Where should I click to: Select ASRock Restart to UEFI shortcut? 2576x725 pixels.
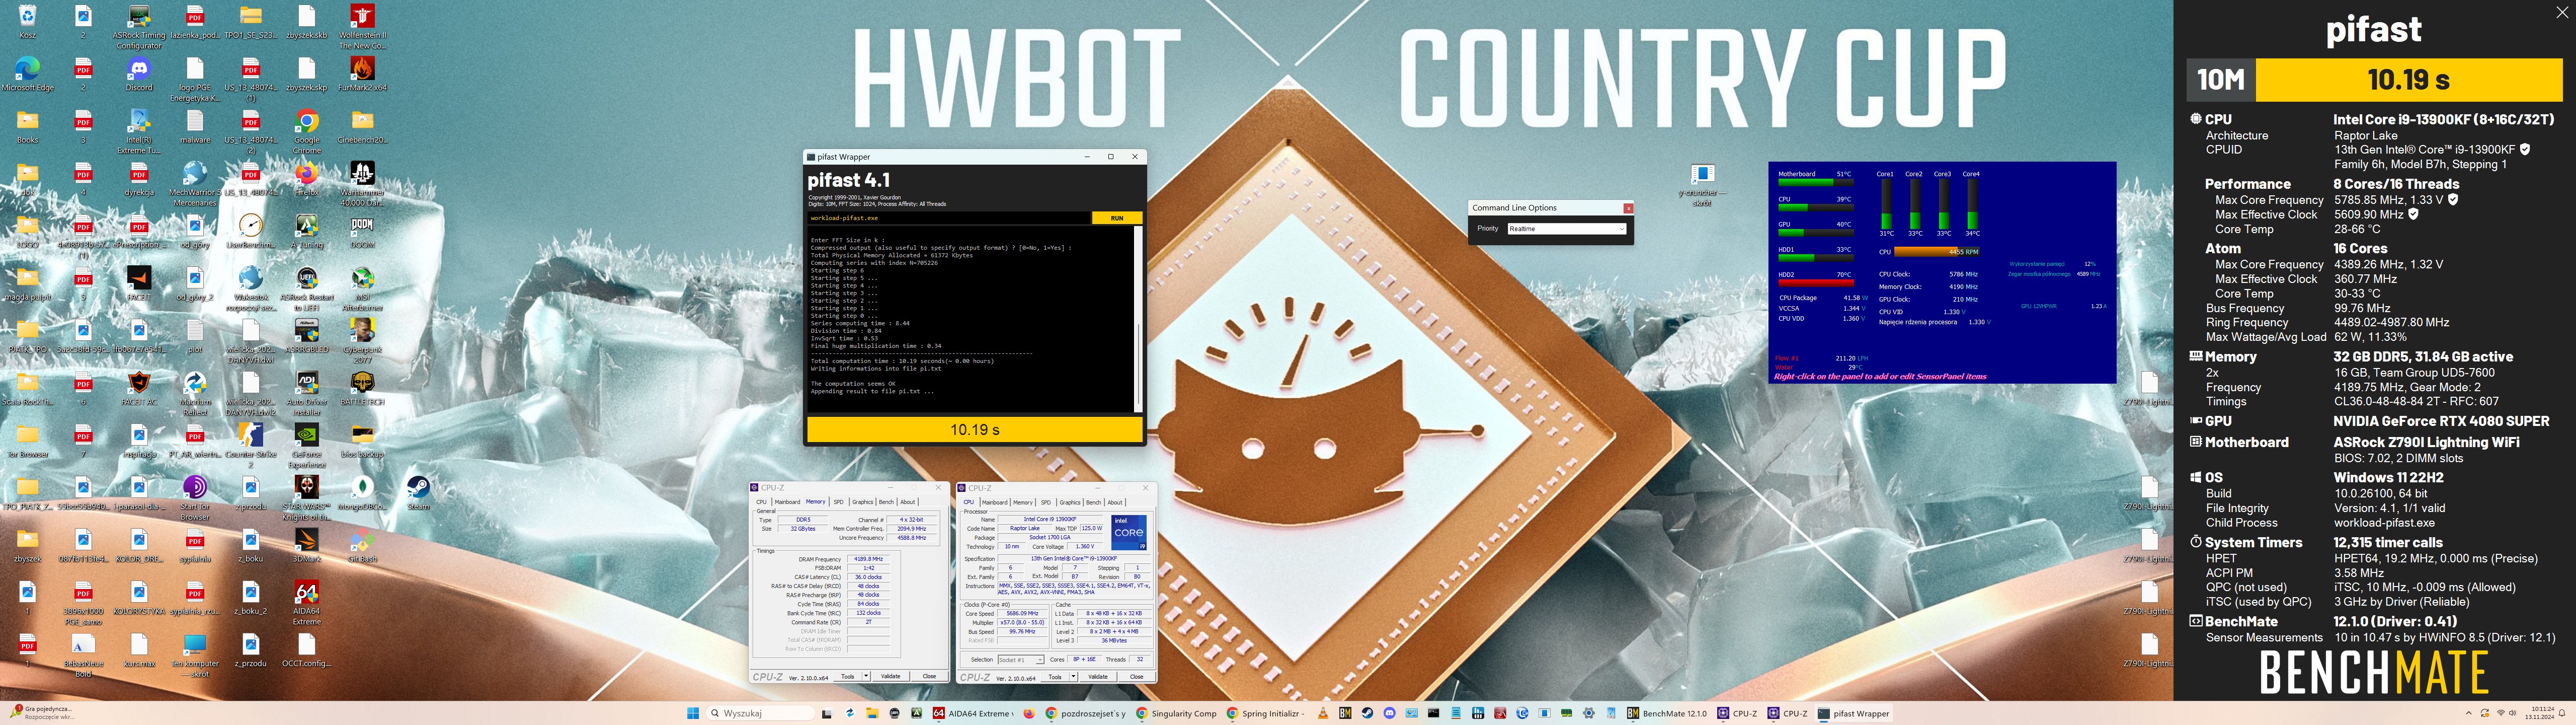tap(307, 288)
